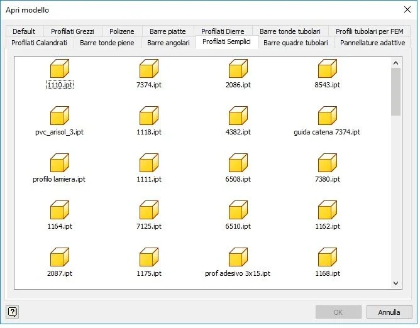Select the 2086.ipt part icon
420x328 pixels.
point(238,69)
